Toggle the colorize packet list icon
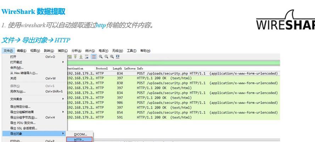Screen dimensions: 315x142 click(94, 57)
